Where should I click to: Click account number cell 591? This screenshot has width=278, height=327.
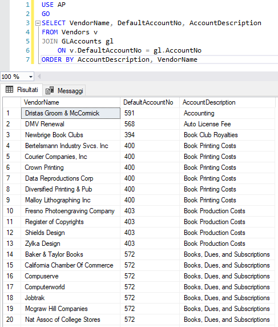[150, 113]
